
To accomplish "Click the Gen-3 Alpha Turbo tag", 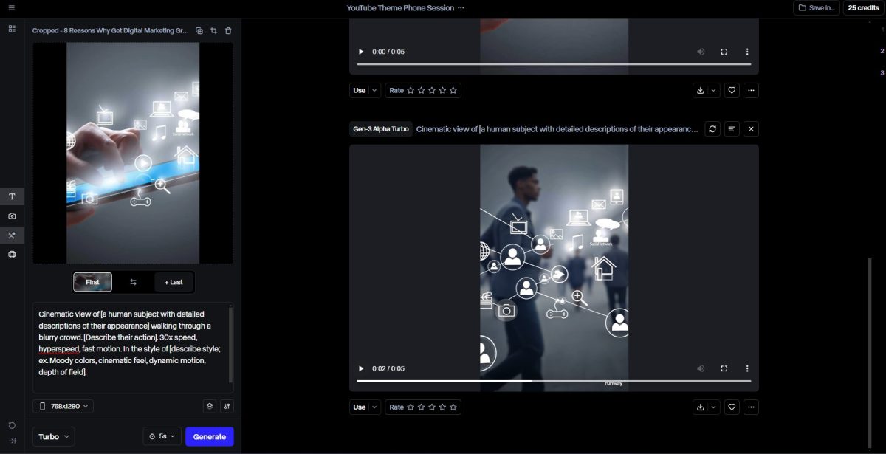I will [x=381, y=128].
